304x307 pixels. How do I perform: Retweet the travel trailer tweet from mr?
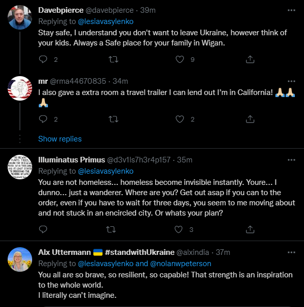click(113, 119)
